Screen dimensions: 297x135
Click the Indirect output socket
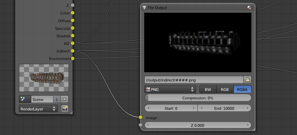tap(72, 51)
